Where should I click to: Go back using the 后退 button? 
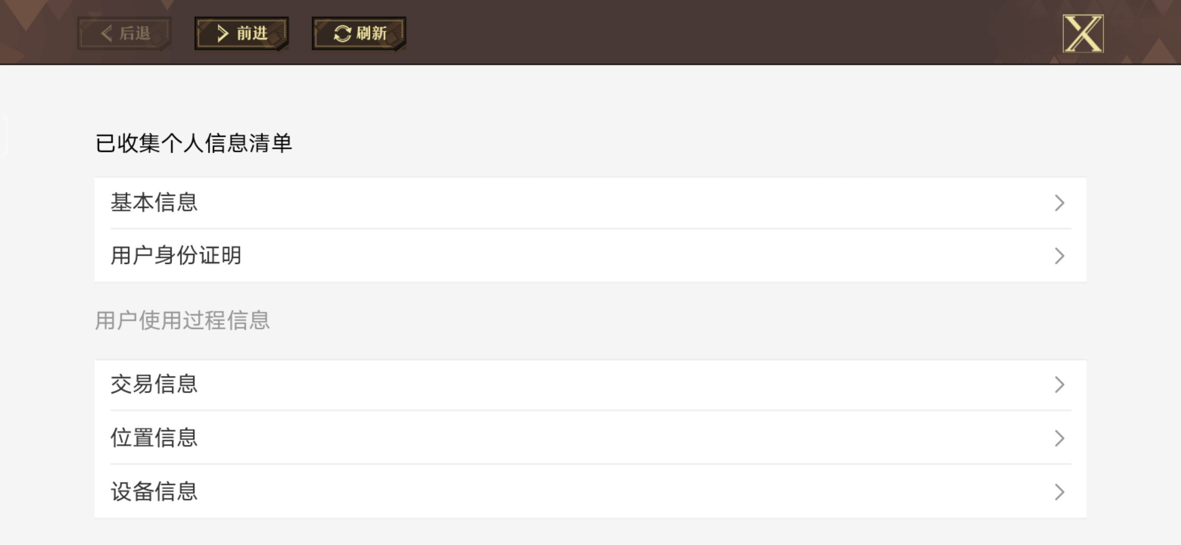pos(125,34)
